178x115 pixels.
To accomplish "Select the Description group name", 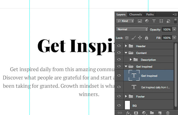I will click(148, 60).
